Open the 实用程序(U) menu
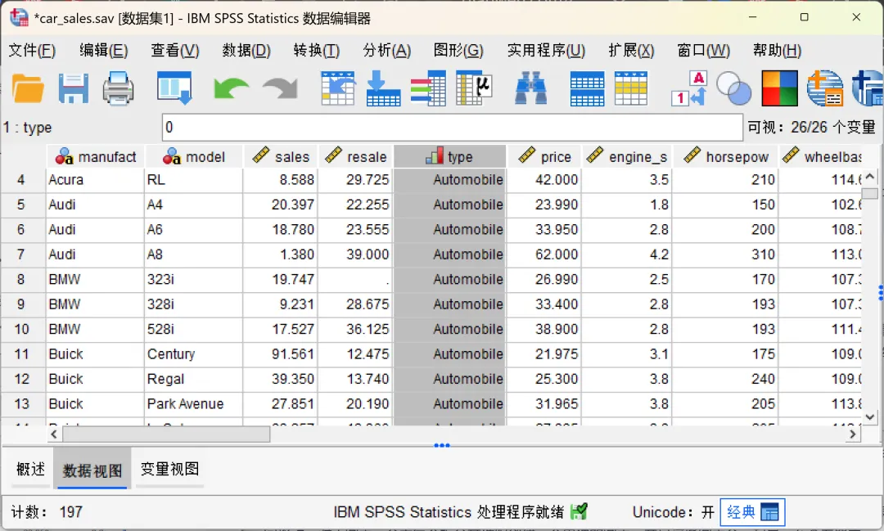The image size is (884, 531). click(x=546, y=51)
